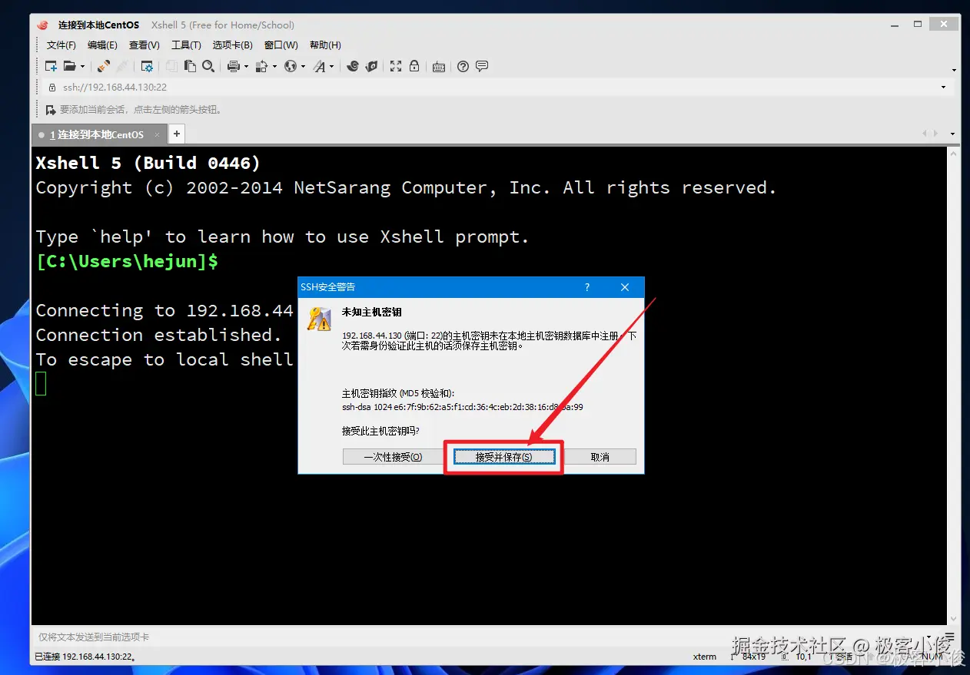Expand the globe encoding dropdown arrow
This screenshot has height=675, width=970.
click(x=303, y=67)
